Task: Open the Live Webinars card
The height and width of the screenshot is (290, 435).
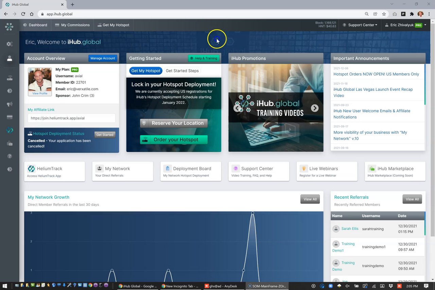Action: pyautogui.click(x=327, y=171)
